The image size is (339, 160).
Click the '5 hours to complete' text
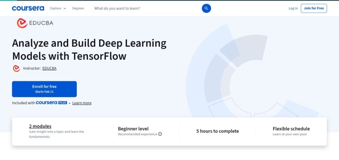pyautogui.click(x=218, y=131)
